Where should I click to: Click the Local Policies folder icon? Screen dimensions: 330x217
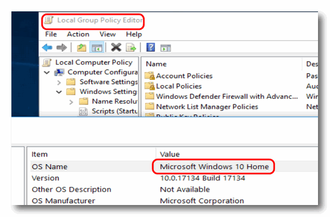pyautogui.click(x=150, y=86)
